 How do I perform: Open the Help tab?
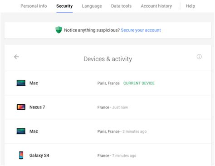191,6
